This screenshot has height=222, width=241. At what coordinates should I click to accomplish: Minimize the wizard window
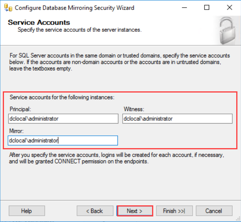coord(188,8)
